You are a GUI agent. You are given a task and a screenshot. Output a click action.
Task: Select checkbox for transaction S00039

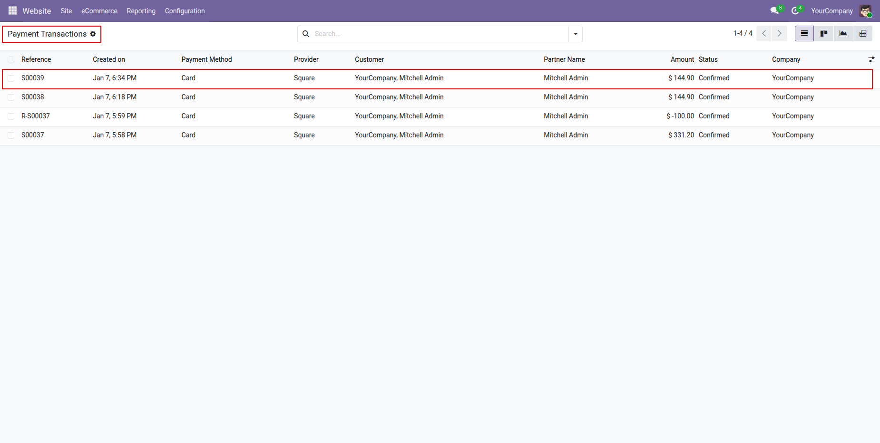coord(11,78)
